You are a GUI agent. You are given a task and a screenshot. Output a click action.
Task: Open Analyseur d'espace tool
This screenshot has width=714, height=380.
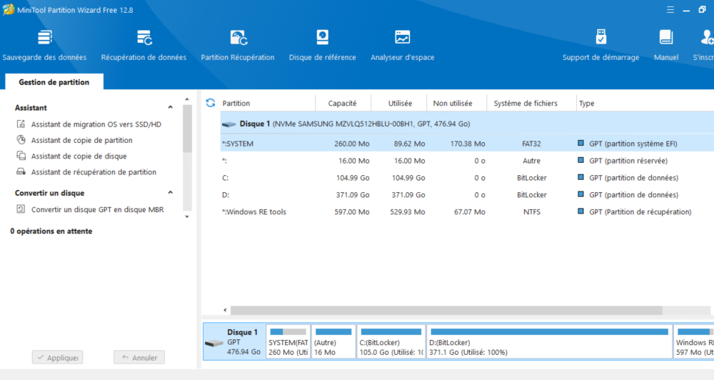coord(402,44)
